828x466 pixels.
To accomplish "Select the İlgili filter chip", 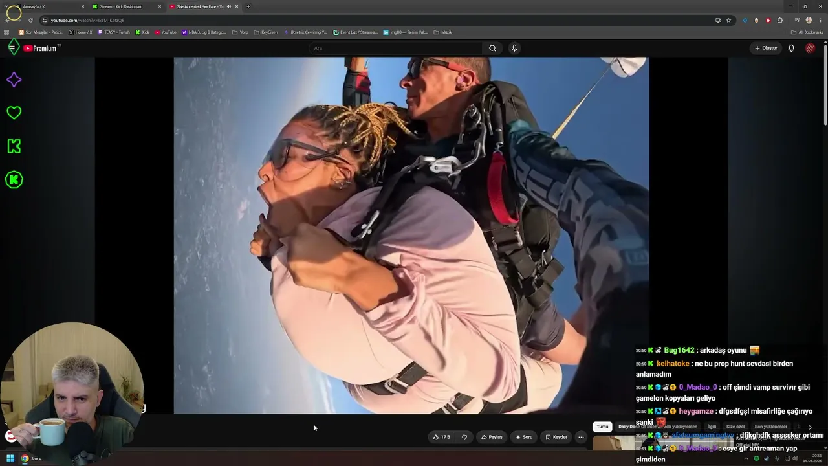I will 712,427.
